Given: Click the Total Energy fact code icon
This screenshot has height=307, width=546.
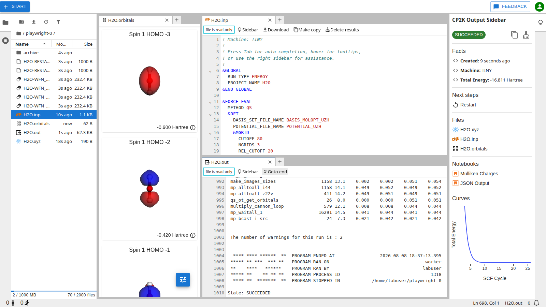Looking at the screenshot, I should pos(456,80).
